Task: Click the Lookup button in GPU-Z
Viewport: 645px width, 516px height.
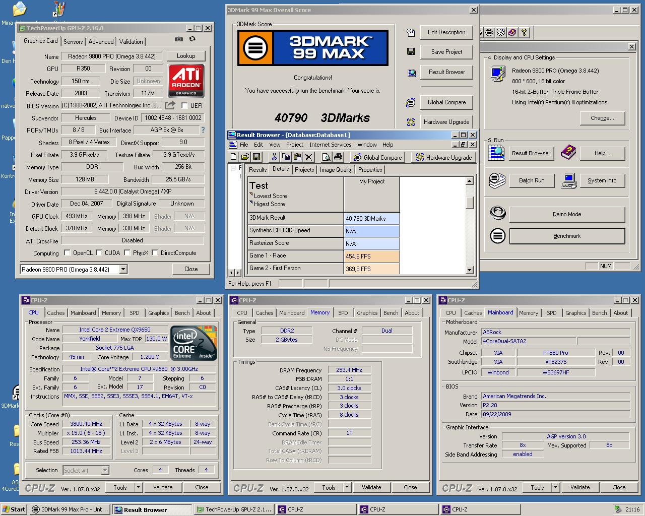Action: tap(186, 56)
